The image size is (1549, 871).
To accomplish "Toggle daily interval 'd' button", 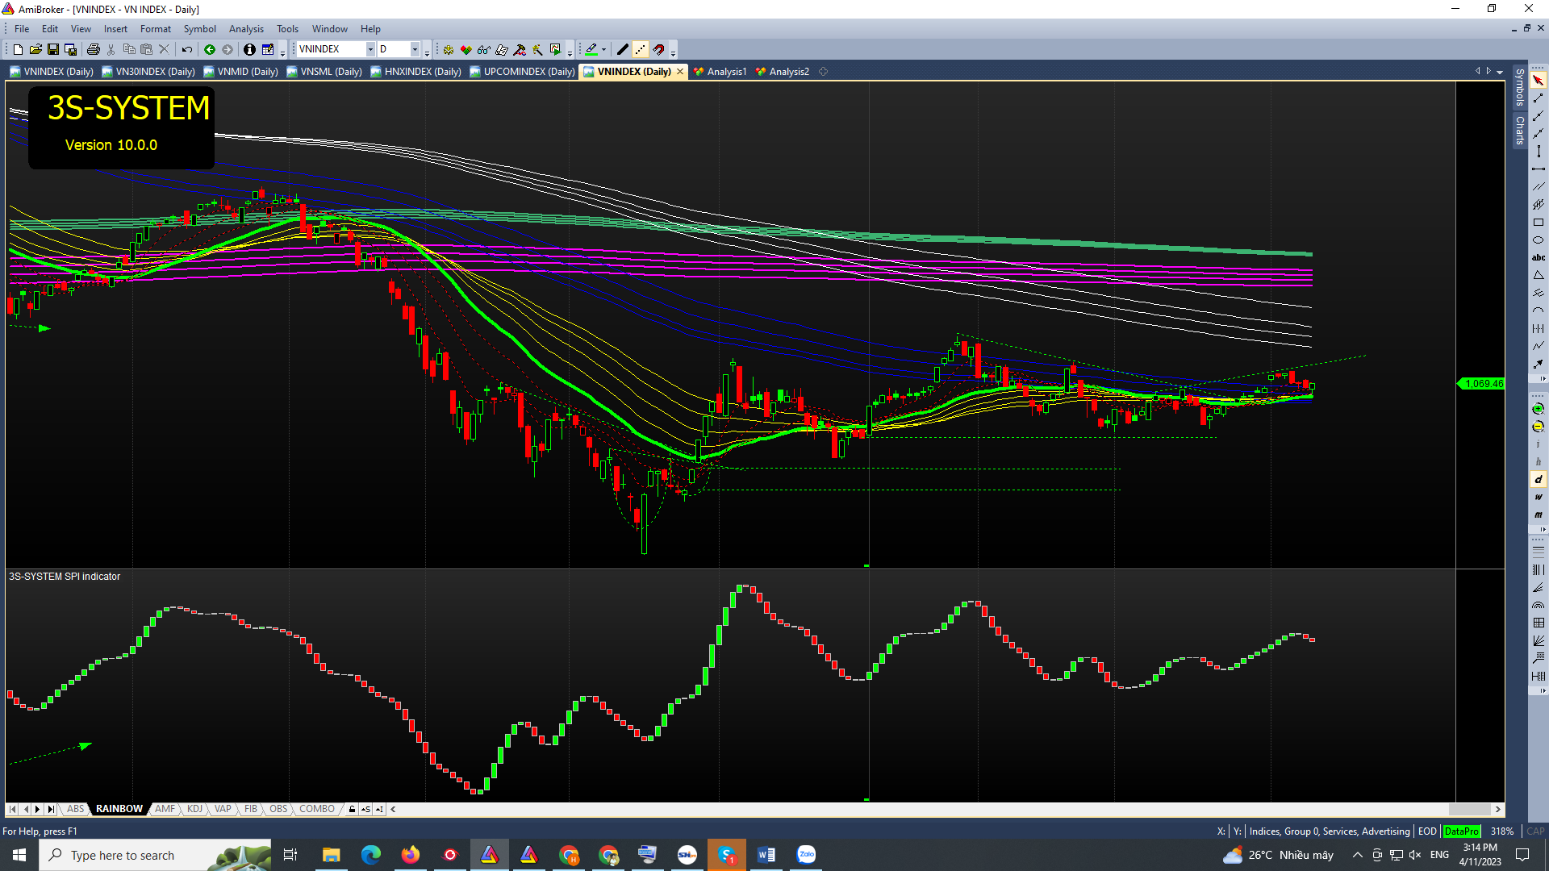I will coord(1538,480).
